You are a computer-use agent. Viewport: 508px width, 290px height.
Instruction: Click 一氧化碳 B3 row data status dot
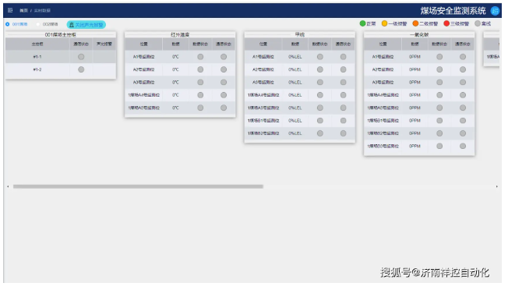click(439, 146)
